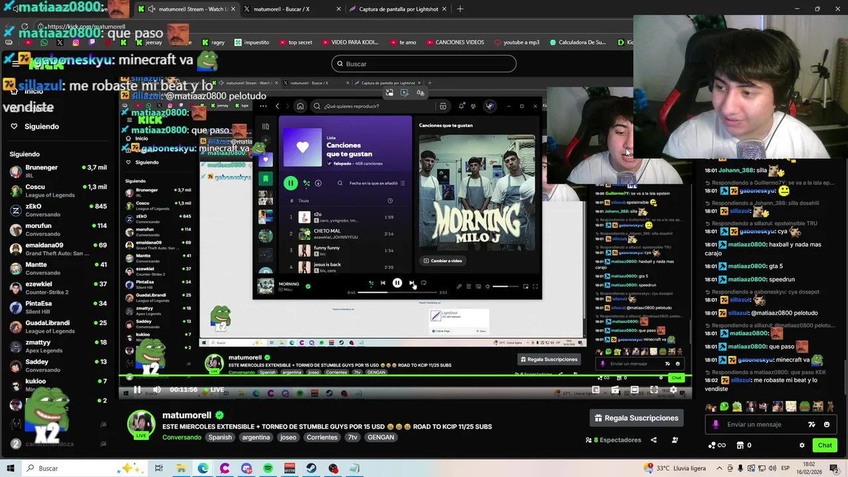Open CANCIONES VIDEOS bookmark

pos(454,42)
